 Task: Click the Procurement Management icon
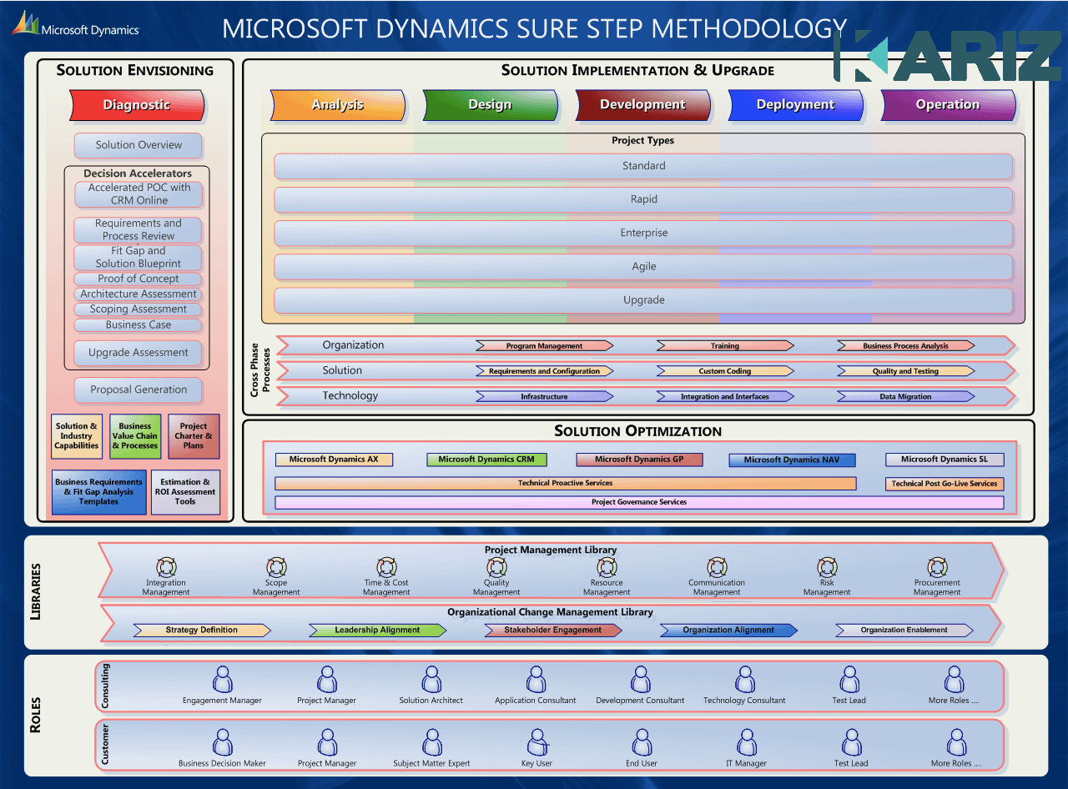click(937, 568)
